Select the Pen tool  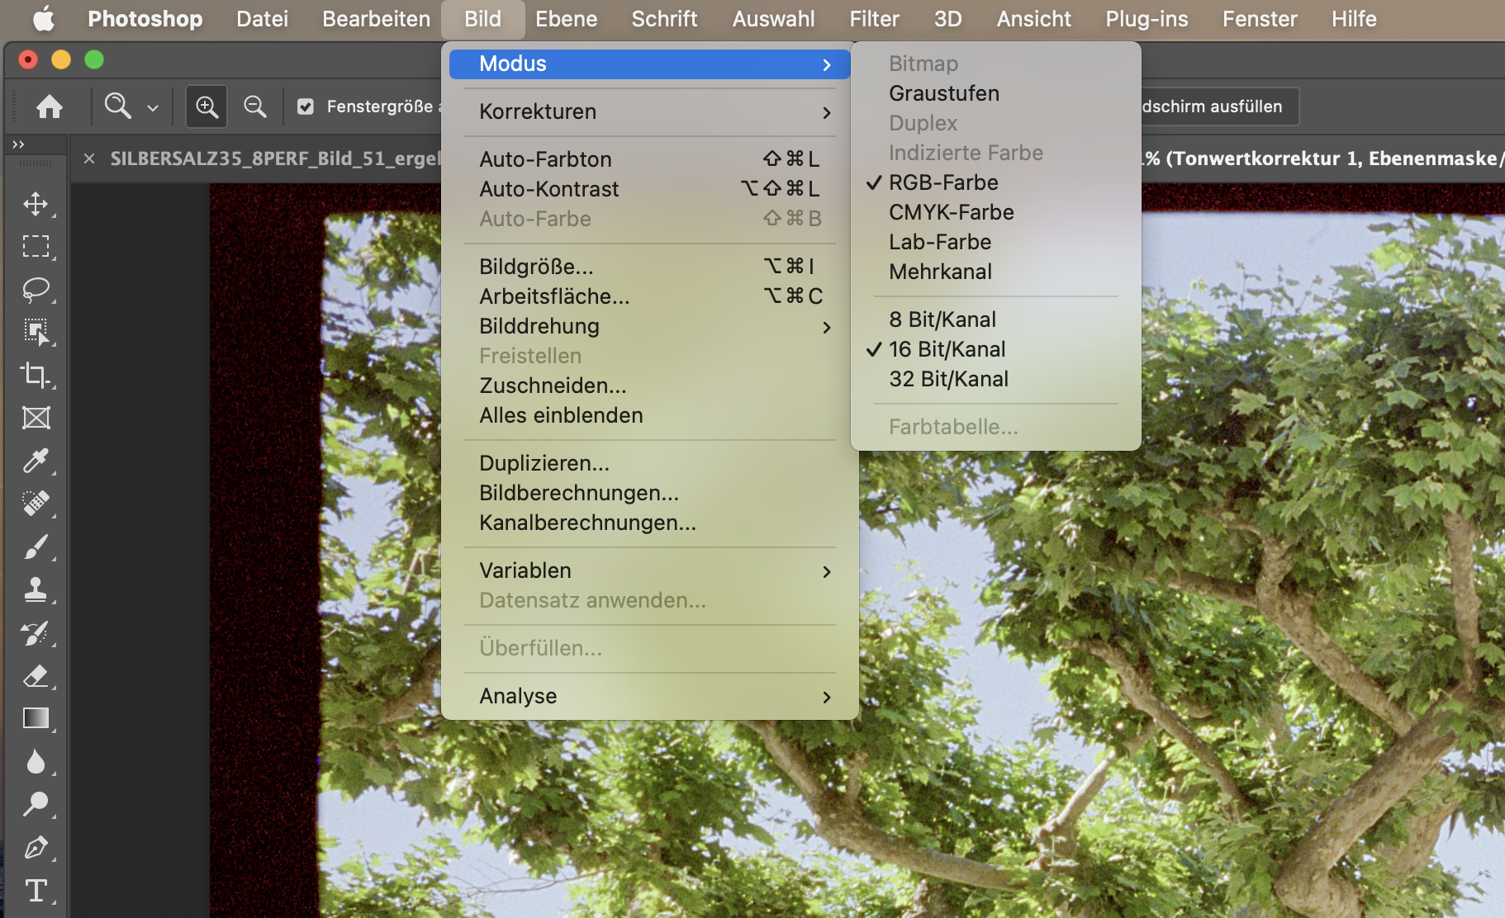coord(36,848)
